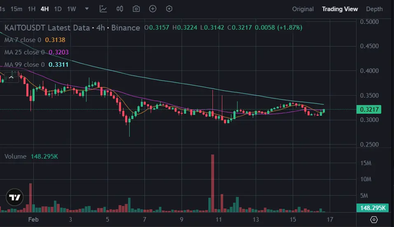The height and width of the screenshot is (227, 394).
Task: Select the MA 25 close indicator legend
Action: click(24, 52)
